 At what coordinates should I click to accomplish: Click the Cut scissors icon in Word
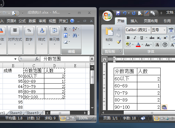pos(119,29)
